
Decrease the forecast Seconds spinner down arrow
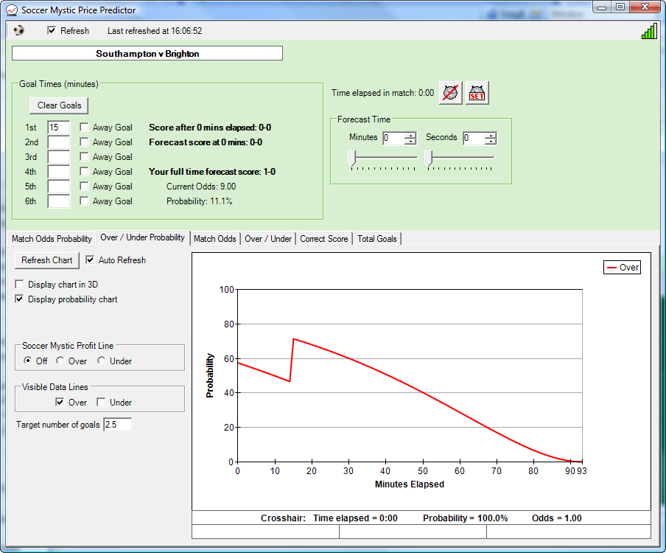[x=491, y=141]
